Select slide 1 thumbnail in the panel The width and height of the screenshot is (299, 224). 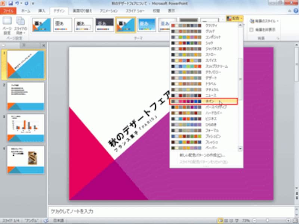pyautogui.click(x=25, y=65)
